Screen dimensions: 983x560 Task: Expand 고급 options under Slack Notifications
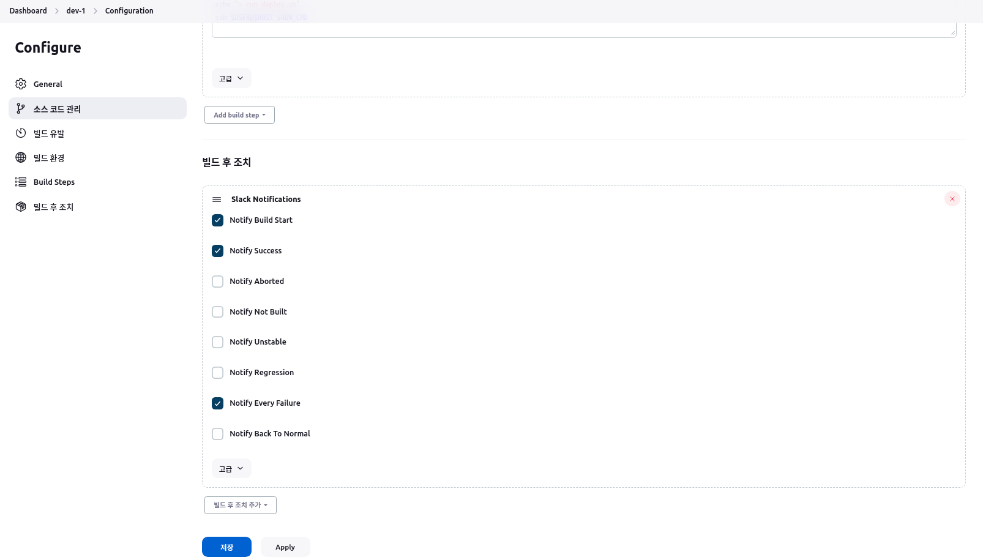click(x=231, y=469)
